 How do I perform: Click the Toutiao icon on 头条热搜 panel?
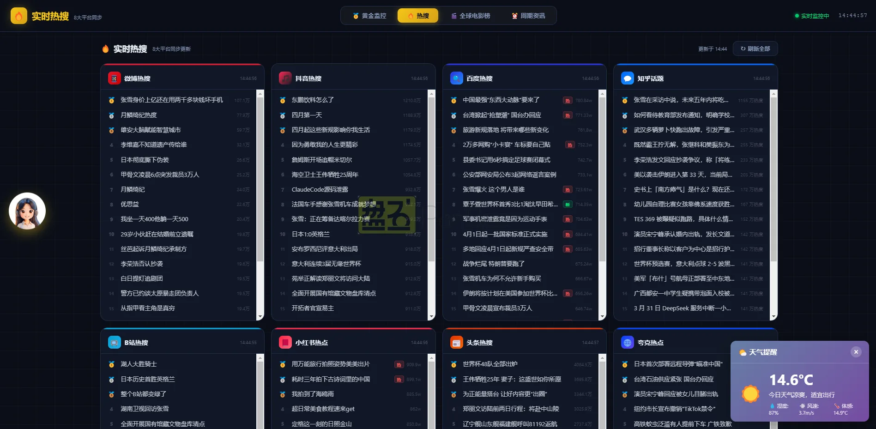coord(456,342)
